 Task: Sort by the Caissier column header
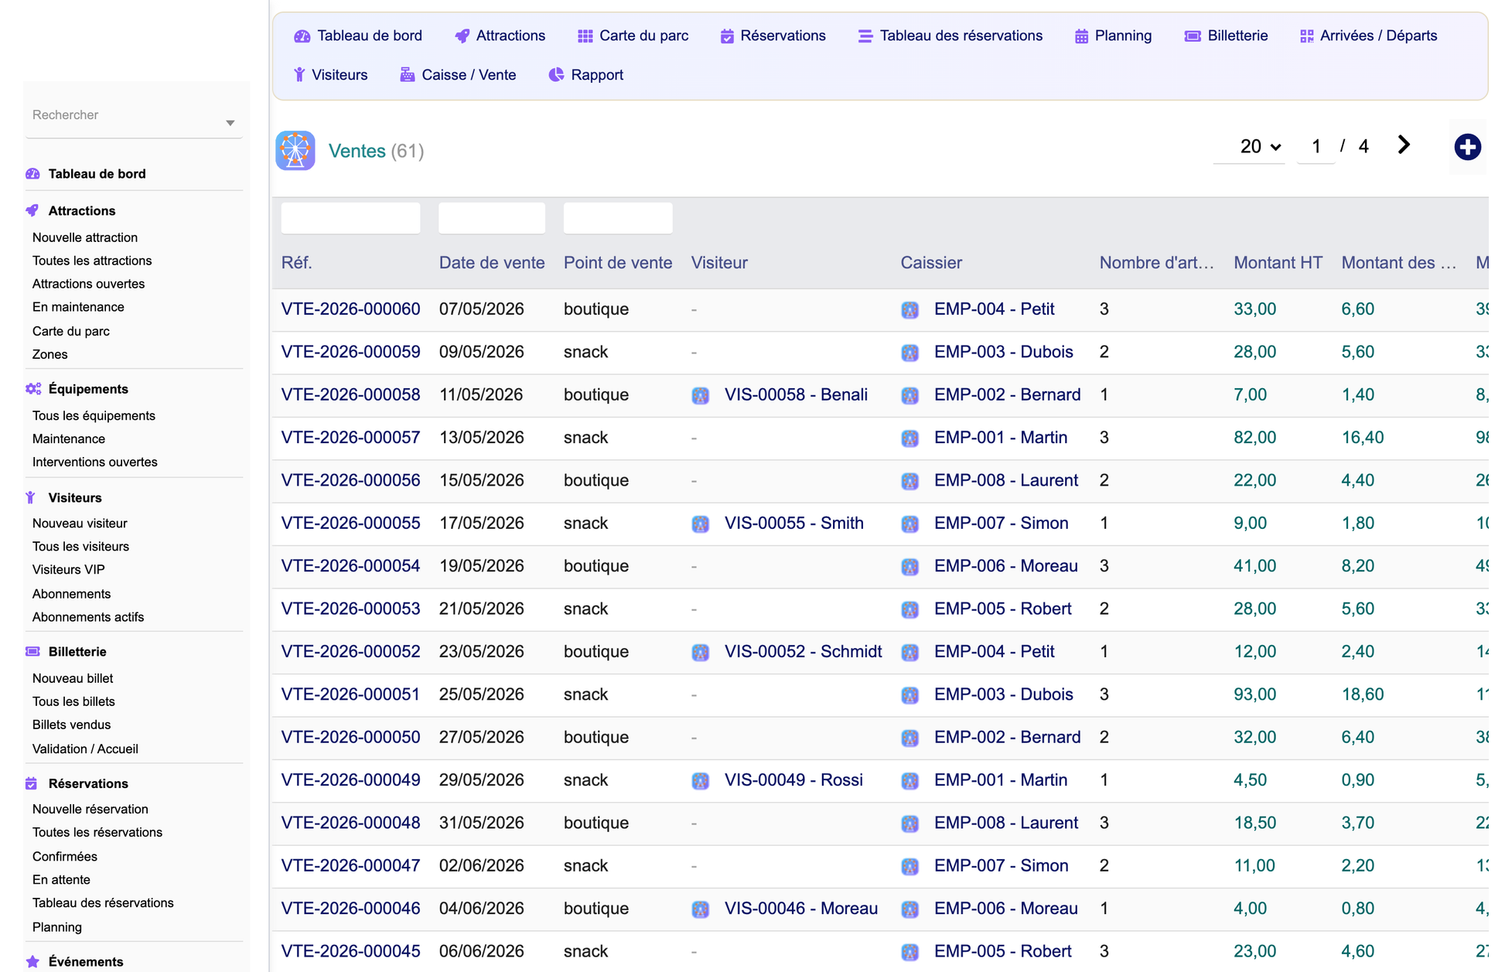(931, 263)
